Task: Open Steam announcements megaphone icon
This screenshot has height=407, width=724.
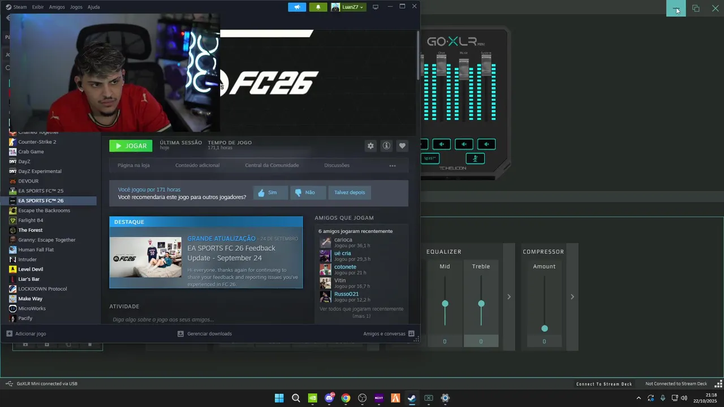Action: click(297, 7)
